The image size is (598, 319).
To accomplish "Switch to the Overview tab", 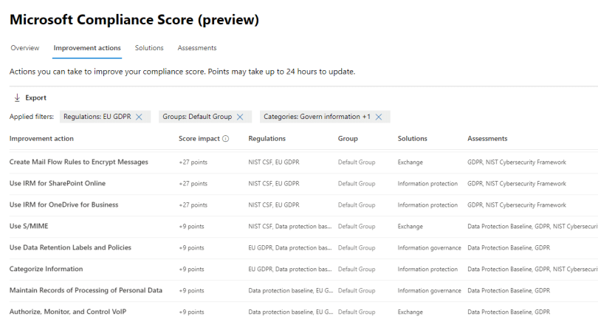I will tap(24, 48).
